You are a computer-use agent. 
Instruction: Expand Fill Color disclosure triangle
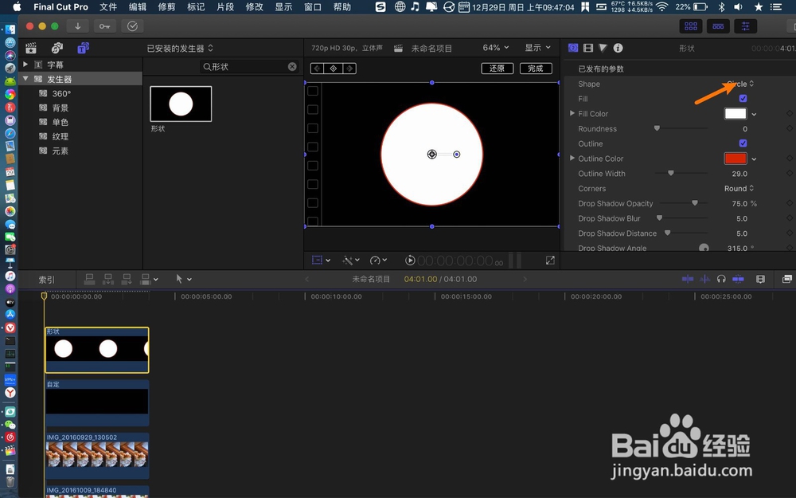coord(572,113)
